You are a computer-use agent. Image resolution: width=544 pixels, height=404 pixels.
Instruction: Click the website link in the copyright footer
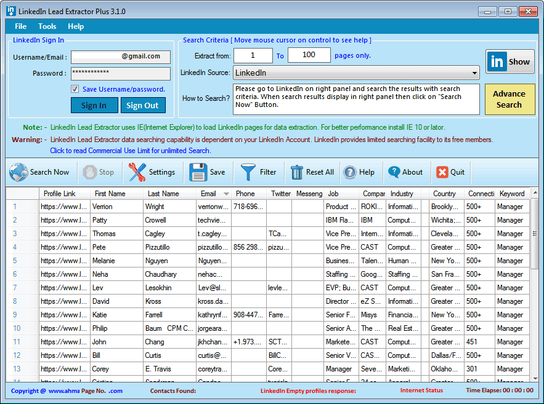pyautogui.click(x=86, y=391)
